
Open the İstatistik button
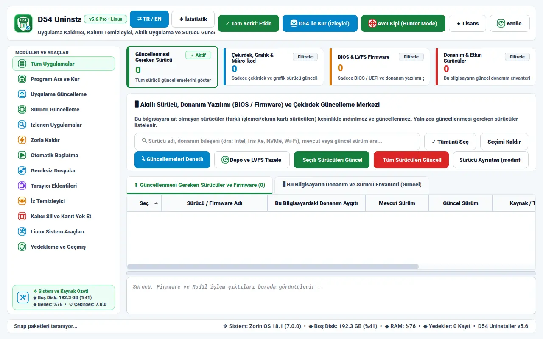(x=193, y=19)
